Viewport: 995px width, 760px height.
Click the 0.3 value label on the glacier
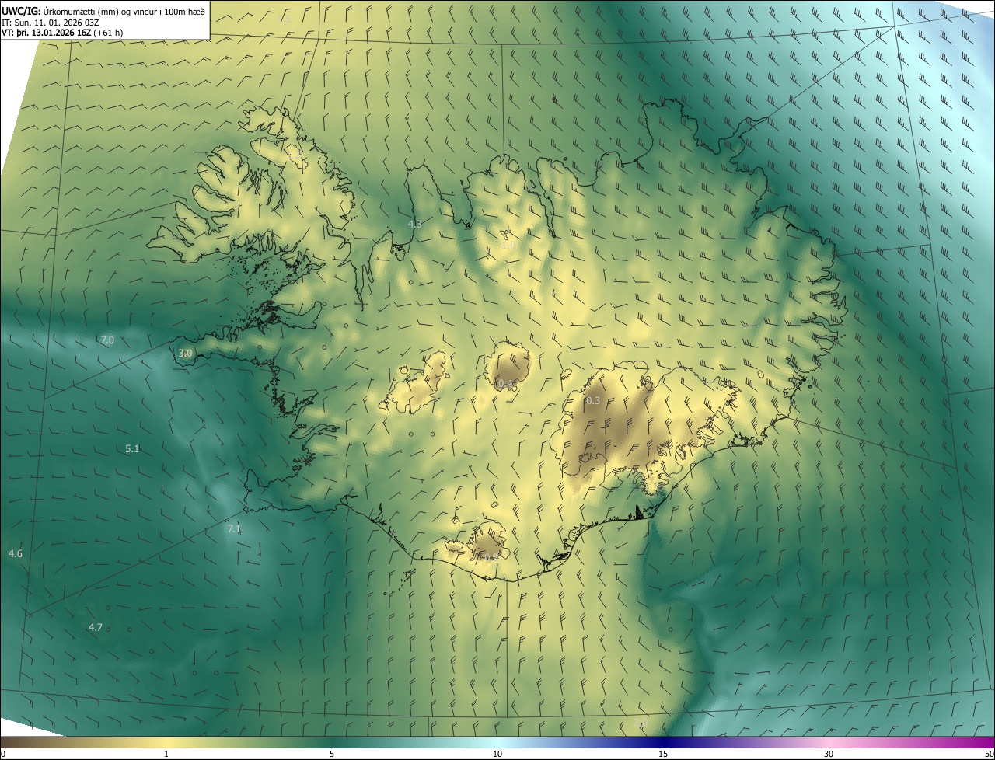pyautogui.click(x=592, y=401)
